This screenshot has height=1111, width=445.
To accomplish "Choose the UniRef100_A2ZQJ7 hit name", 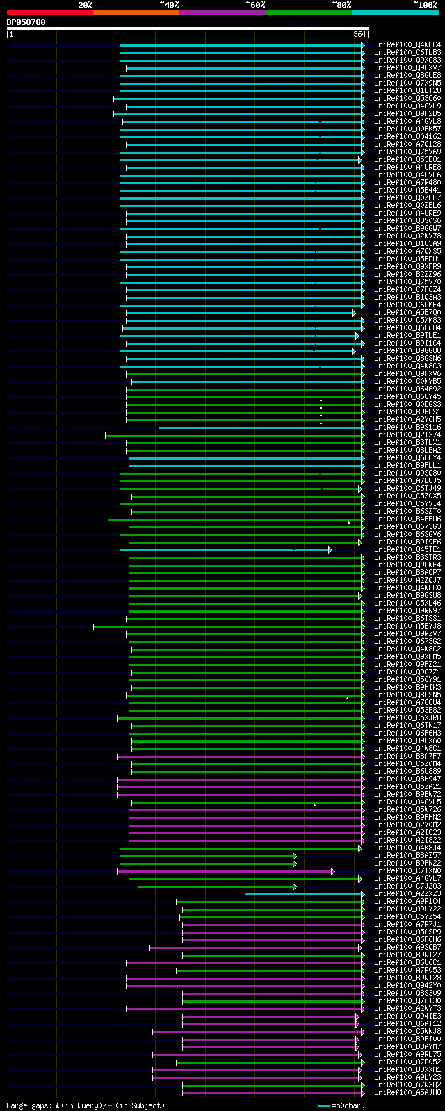I will click(x=407, y=580).
